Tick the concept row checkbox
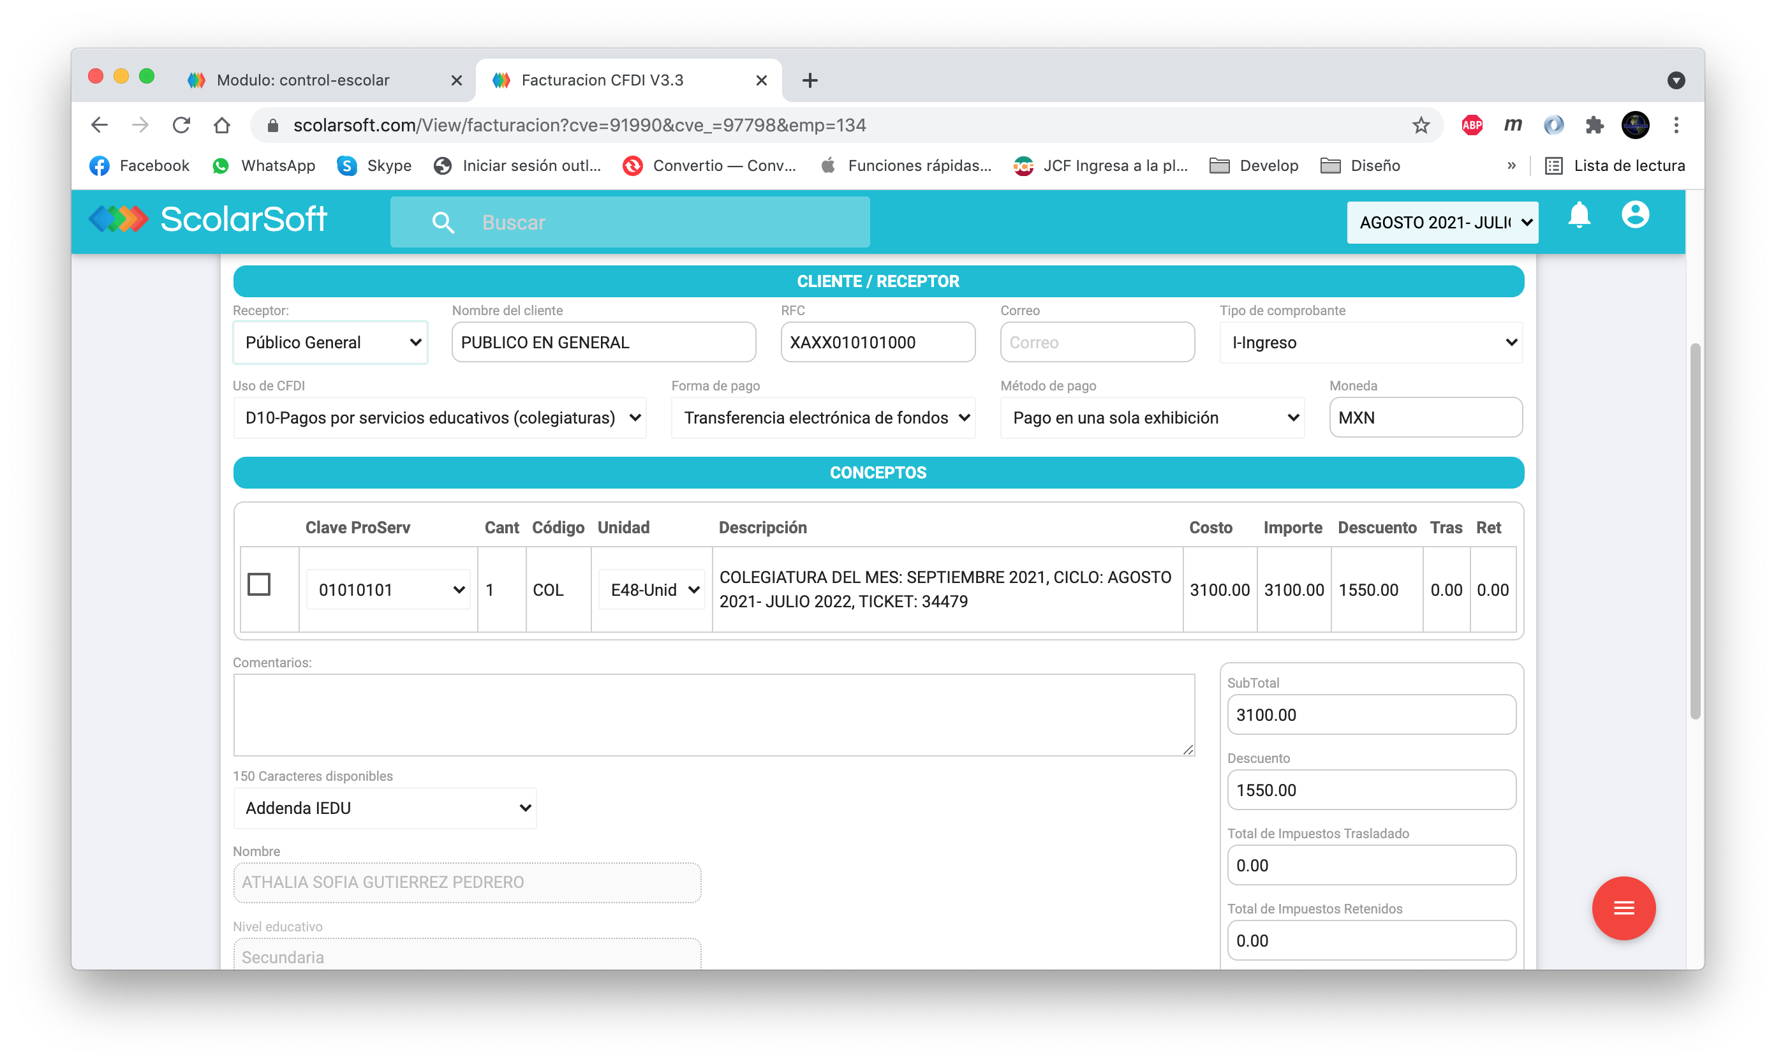Screen dimensions: 1776x1064 pyautogui.click(x=259, y=584)
